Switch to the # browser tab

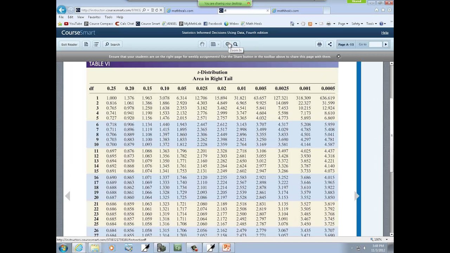[244, 11]
